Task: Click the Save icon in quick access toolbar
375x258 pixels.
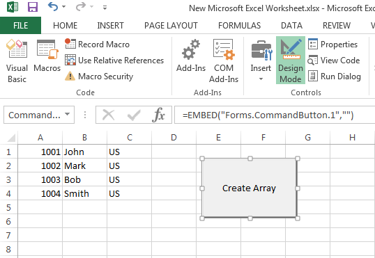Action: 33,7
